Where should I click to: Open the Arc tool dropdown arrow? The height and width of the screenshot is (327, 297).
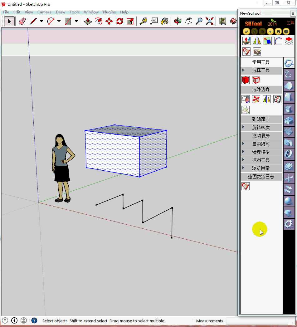point(59,21)
